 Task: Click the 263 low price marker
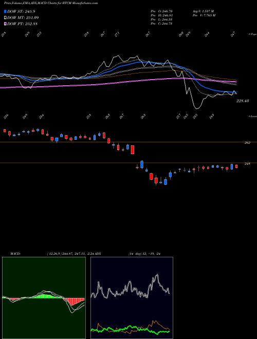point(143,116)
